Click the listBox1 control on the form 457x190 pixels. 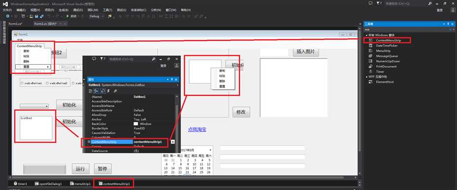(x=36, y=128)
